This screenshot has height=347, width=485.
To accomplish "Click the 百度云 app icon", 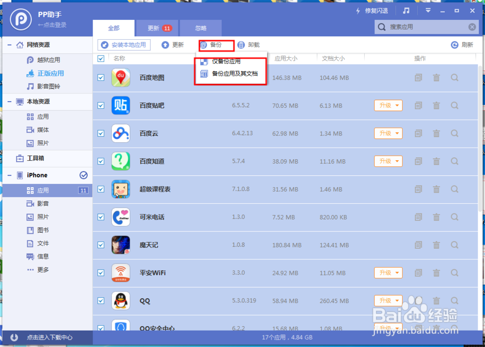I will pyautogui.click(x=121, y=134).
